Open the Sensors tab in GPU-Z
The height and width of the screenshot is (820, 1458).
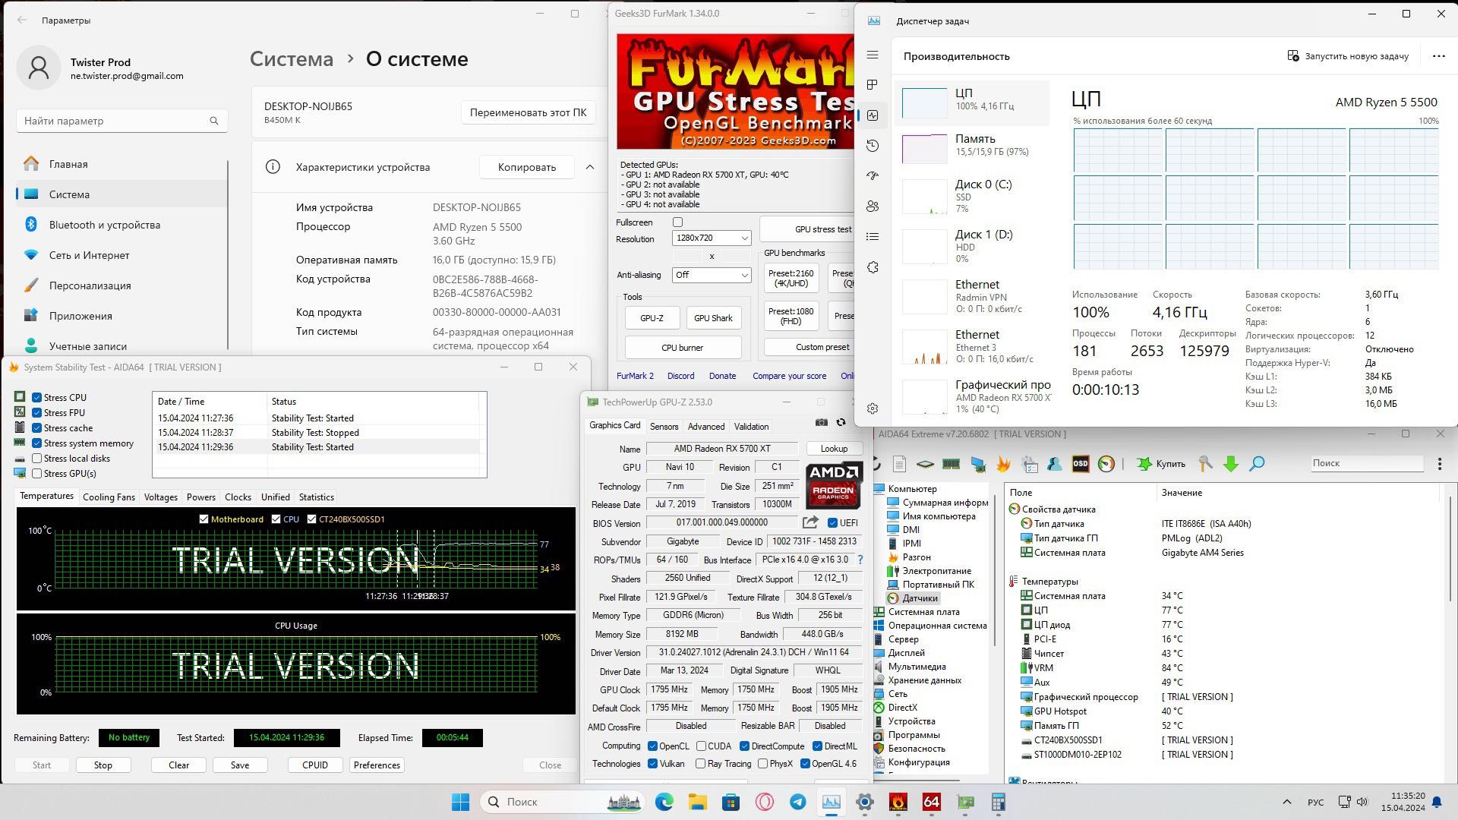(x=664, y=427)
